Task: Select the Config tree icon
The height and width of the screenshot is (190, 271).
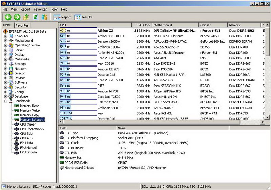Action: coord(11,92)
